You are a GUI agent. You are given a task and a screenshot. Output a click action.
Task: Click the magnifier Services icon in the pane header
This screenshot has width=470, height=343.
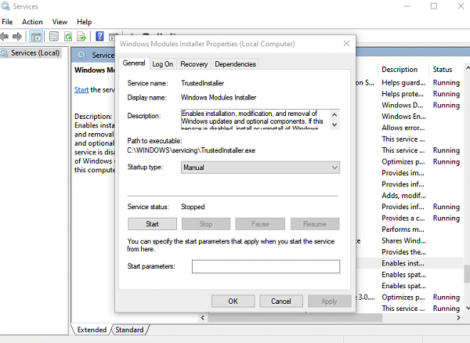(x=82, y=55)
